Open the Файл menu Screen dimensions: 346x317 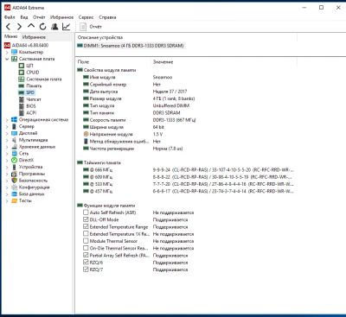10,17
